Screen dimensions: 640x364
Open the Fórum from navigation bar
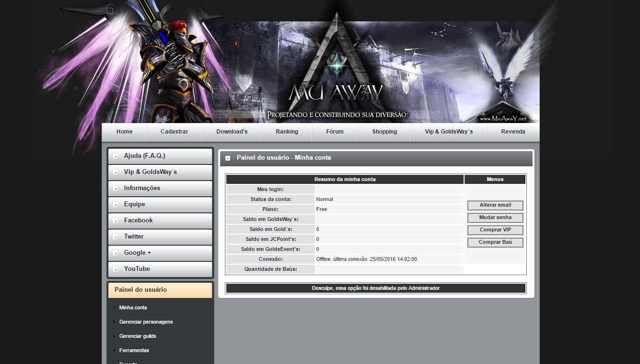coord(335,132)
